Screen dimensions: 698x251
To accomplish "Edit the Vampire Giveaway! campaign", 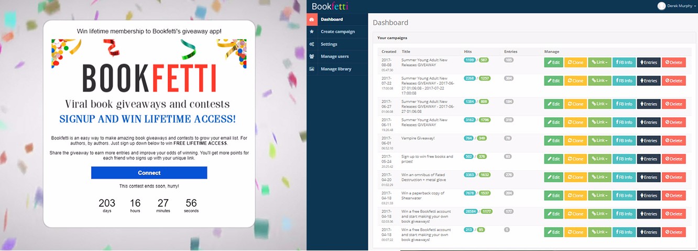I will (553, 141).
